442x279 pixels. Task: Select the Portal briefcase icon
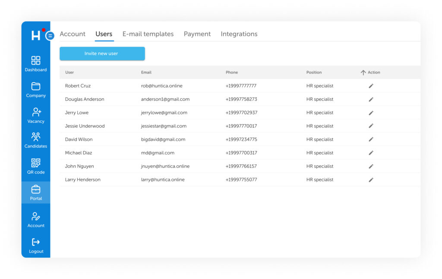click(36, 190)
